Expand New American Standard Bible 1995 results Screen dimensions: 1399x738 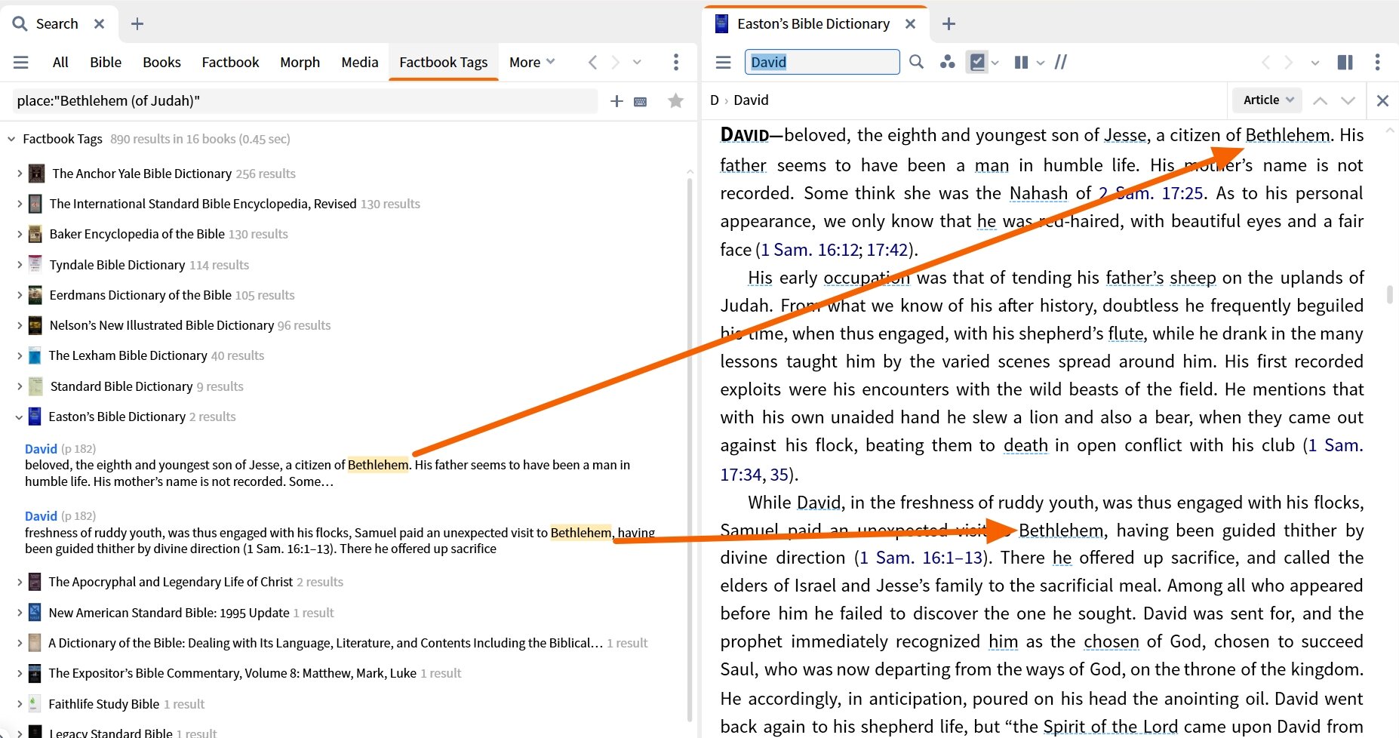coord(19,613)
